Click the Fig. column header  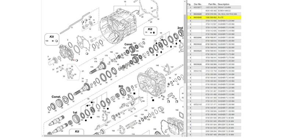point(189,4)
